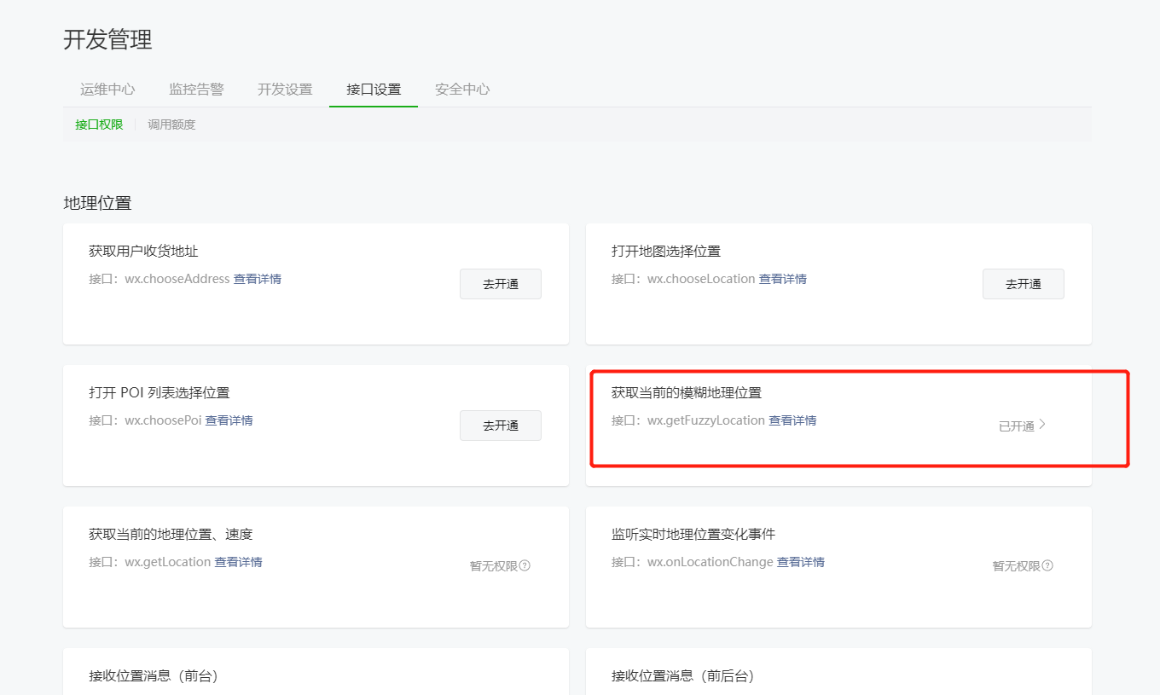Click the wx.choosePoi interface name
This screenshot has height=695, width=1160.
tap(163, 420)
